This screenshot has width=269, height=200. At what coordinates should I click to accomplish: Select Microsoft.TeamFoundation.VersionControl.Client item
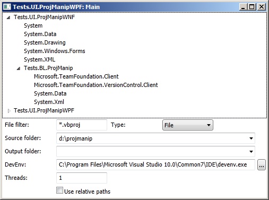pos(96,85)
